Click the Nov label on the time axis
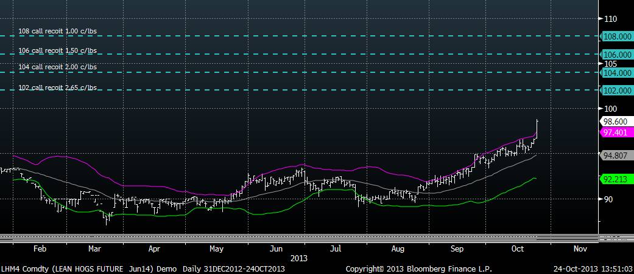 pyautogui.click(x=579, y=248)
